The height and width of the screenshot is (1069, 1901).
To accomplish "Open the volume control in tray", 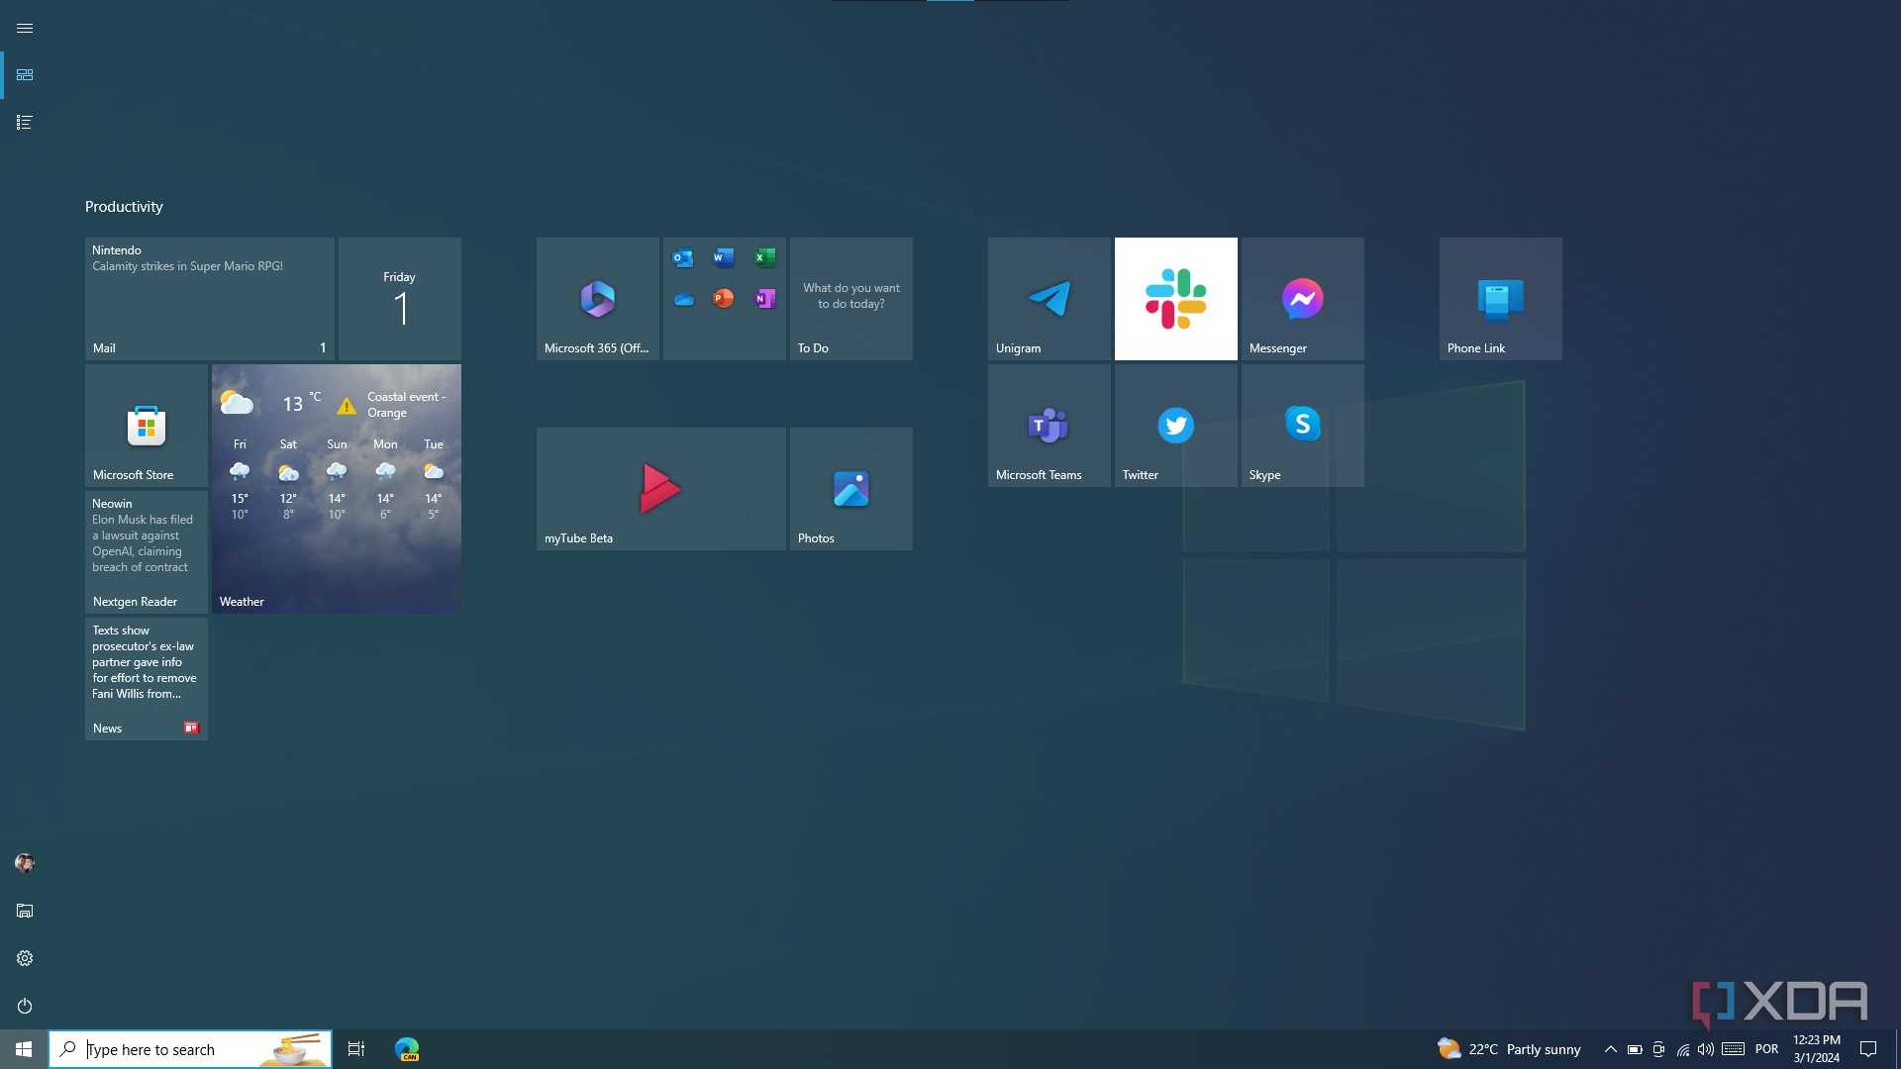I will 1705,1049.
